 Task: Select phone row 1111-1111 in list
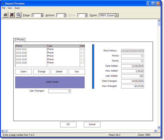(50, 49)
